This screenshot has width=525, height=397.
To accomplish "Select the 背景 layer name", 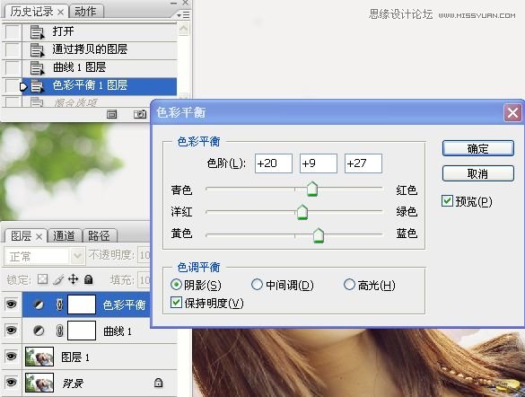I will pyautogui.click(x=73, y=383).
